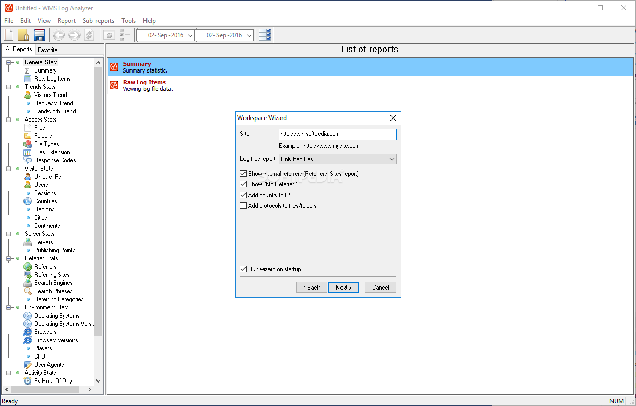636x406 pixels.
Task: Collapse the General Stats tree node
Action: [x=9, y=62]
